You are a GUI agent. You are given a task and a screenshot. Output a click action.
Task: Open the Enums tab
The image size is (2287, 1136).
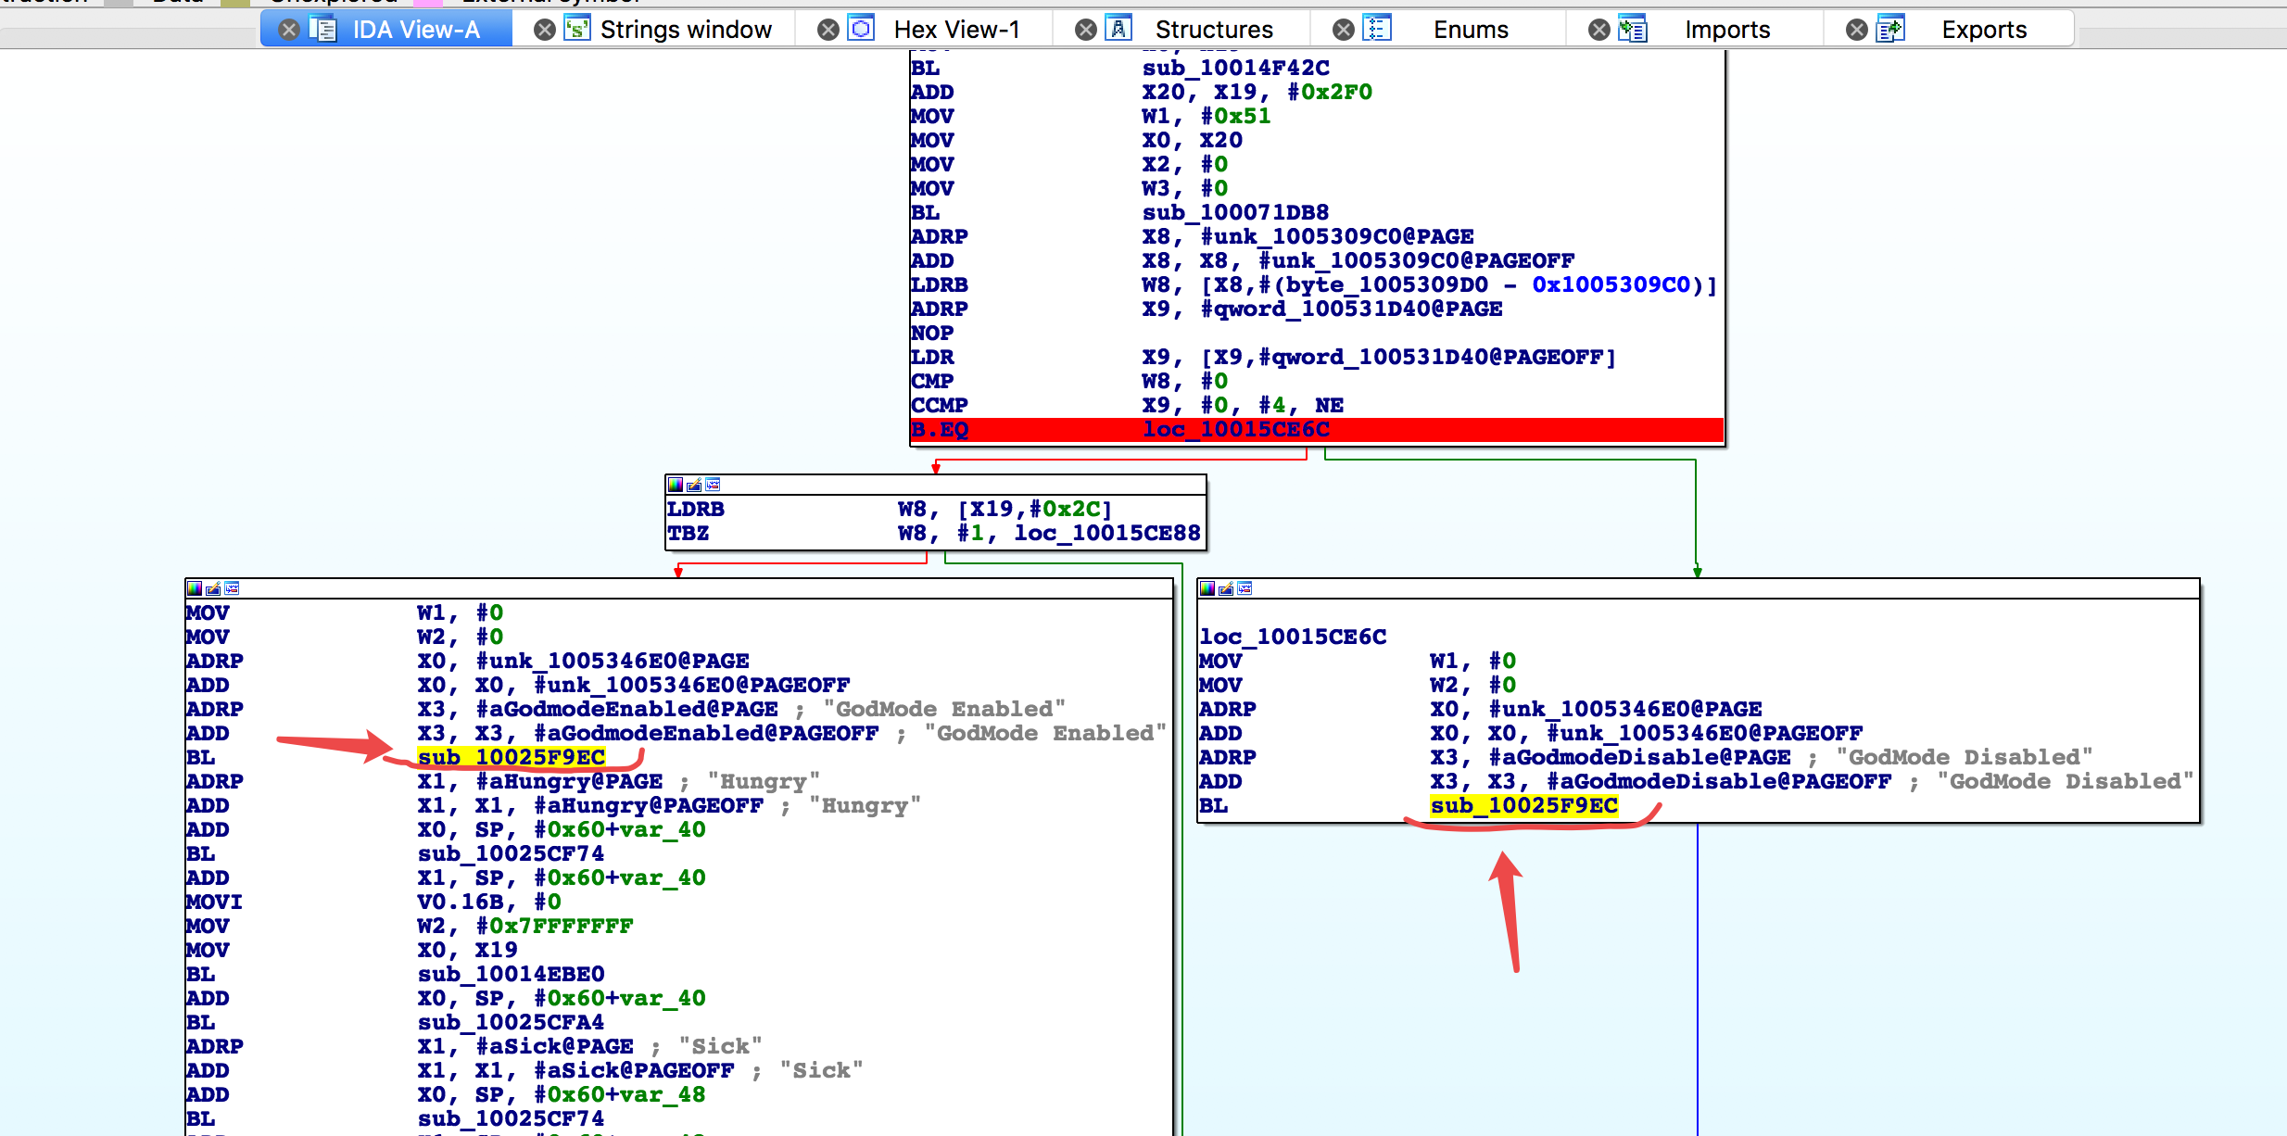(x=1471, y=30)
